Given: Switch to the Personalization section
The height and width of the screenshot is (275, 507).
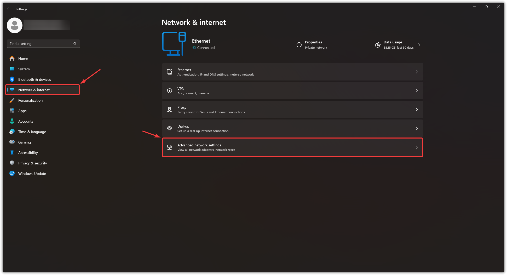Looking at the screenshot, I should pyautogui.click(x=30, y=100).
